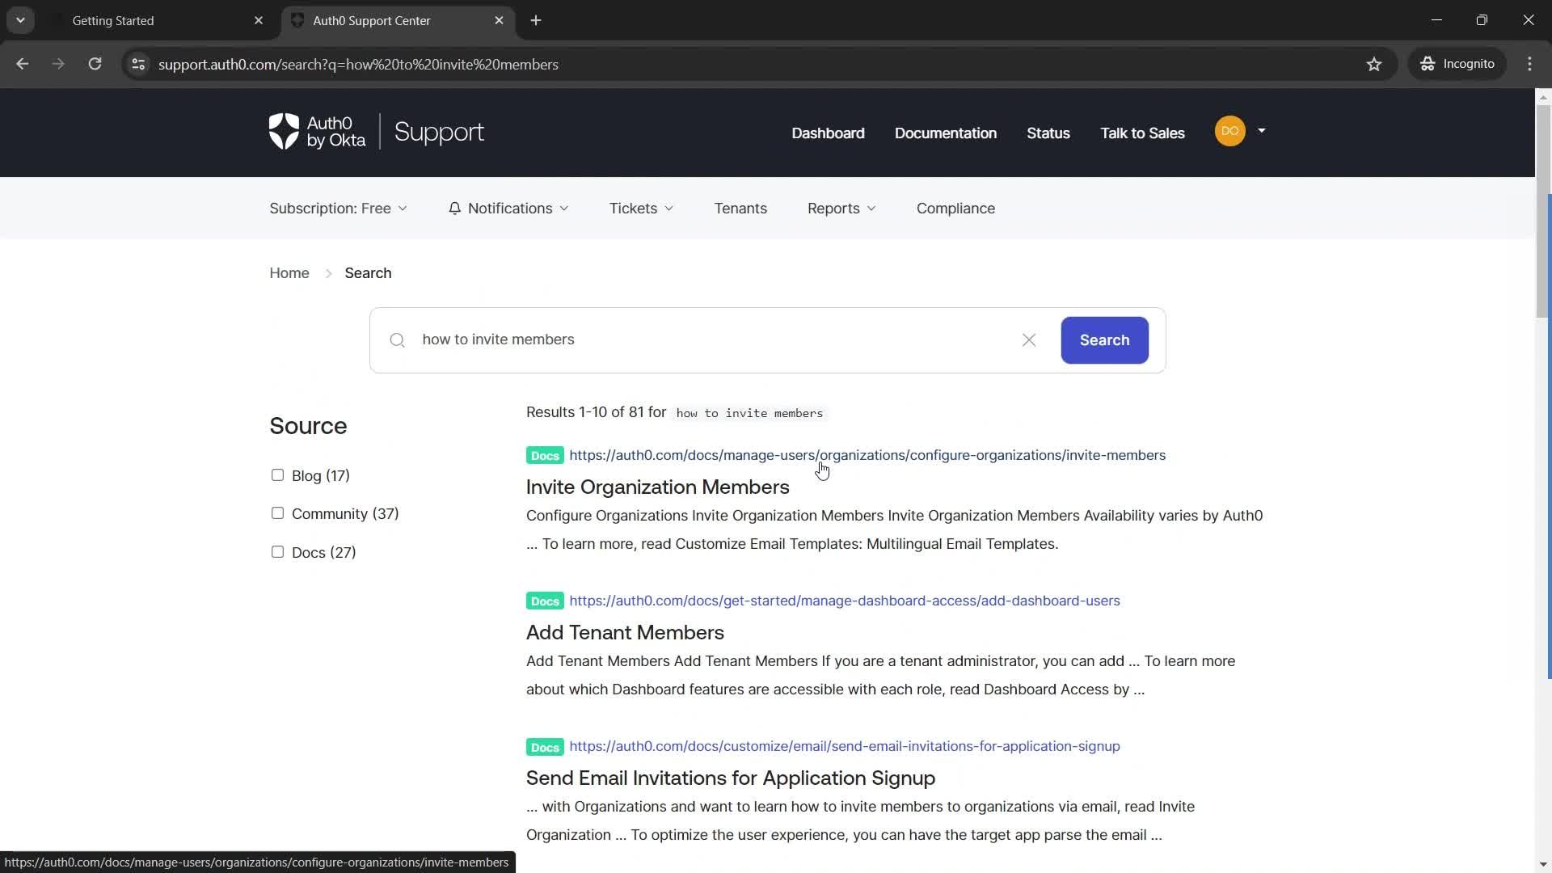
Task: Click the scrollbar up arrow
Action: pos(1543,96)
